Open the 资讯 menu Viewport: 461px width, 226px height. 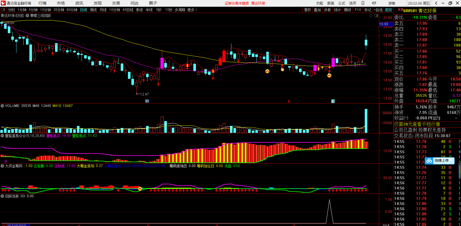click(x=79, y=3)
